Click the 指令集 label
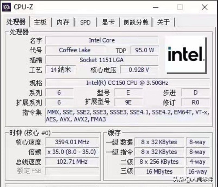The image size is (218, 187). pyautogui.click(x=32, y=112)
